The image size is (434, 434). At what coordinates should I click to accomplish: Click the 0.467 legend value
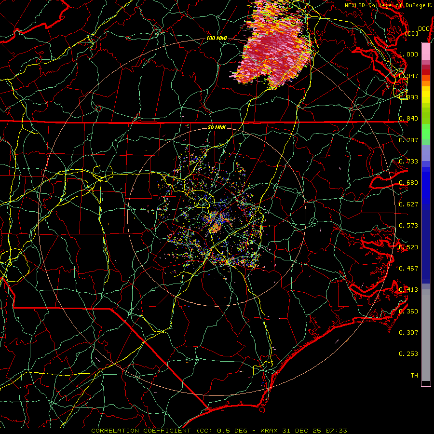pyautogui.click(x=408, y=268)
